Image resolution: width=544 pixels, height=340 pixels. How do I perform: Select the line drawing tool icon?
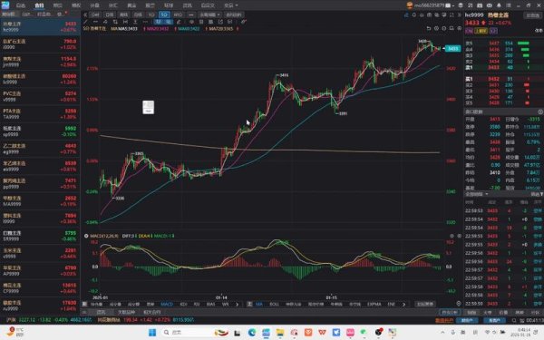pos(85,22)
